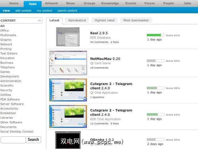Open the Home navigation tab
This screenshot has width=198, height=149.
click(14, 3)
